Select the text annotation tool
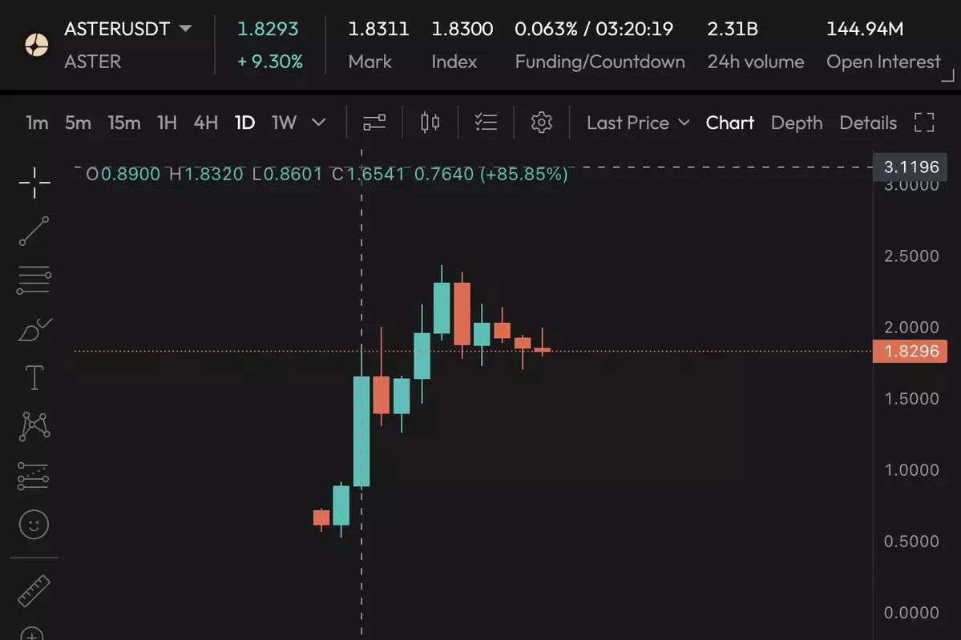961x640 pixels. coord(34,377)
